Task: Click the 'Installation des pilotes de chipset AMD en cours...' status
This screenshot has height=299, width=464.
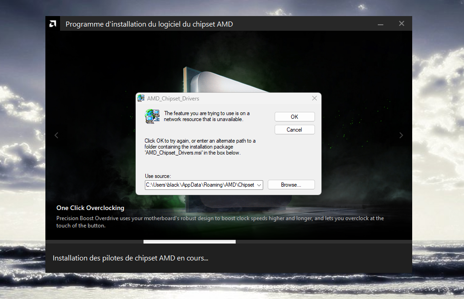Action: point(131,258)
